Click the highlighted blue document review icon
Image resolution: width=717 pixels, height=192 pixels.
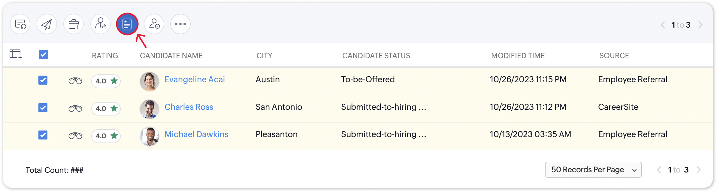click(127, 24)
